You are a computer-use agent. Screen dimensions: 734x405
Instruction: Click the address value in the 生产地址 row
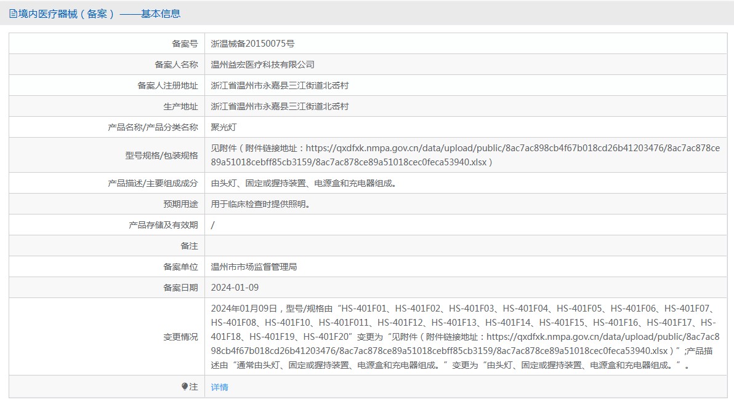pos(280,106)
